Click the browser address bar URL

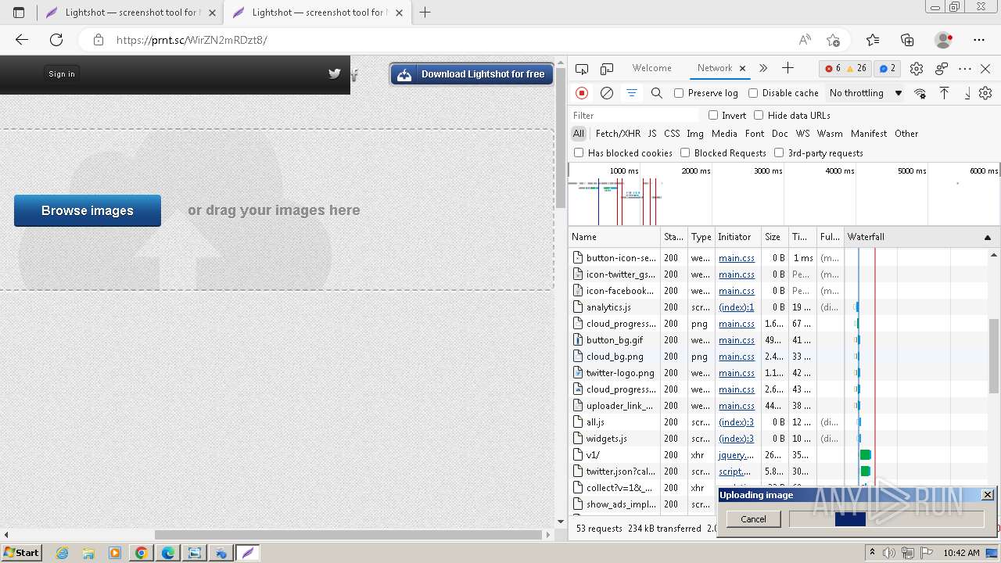[x=192, y=40]
